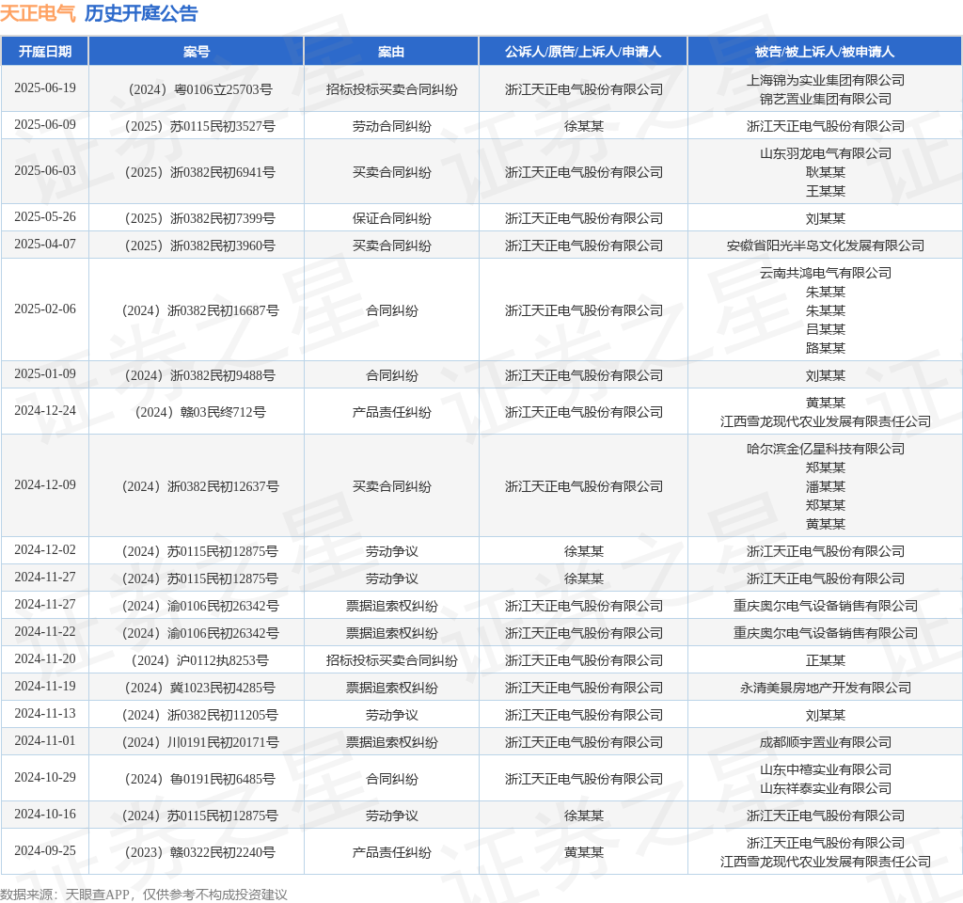Click case number (2024)川0191民初20171号
Screen dimensions: 963x903
point(197,742)
